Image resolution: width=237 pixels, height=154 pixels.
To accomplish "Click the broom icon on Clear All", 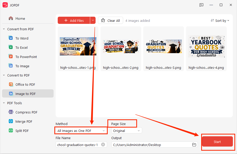I will [103, 21].
